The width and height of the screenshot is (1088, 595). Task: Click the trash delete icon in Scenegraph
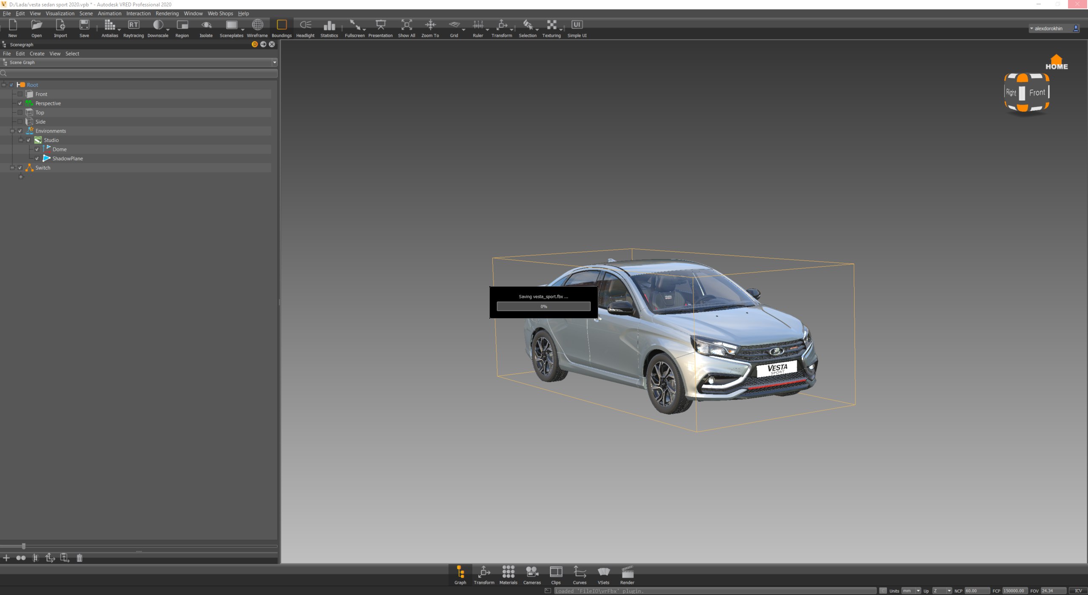(80, 558)
